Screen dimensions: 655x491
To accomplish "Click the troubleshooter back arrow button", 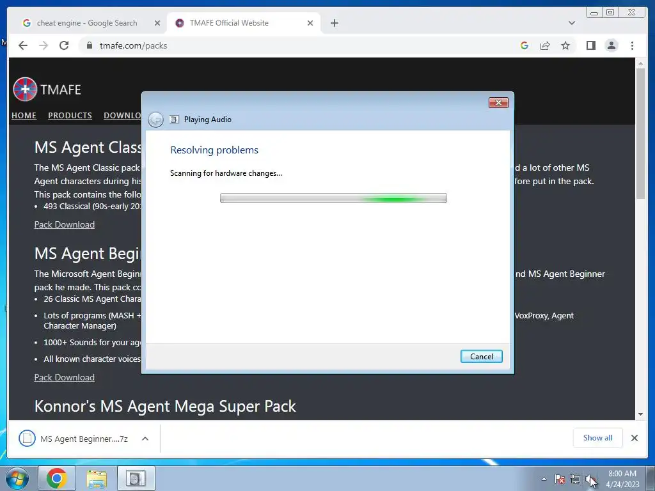I will tap(156, 120).
